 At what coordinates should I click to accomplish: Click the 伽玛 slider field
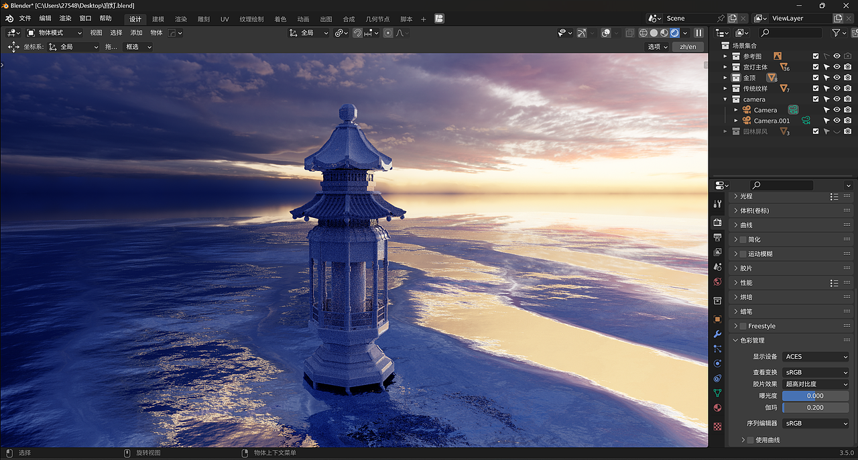click(816, 408)
